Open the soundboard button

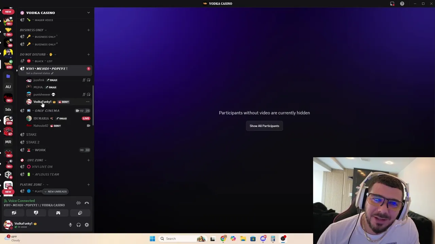(80, 213)
